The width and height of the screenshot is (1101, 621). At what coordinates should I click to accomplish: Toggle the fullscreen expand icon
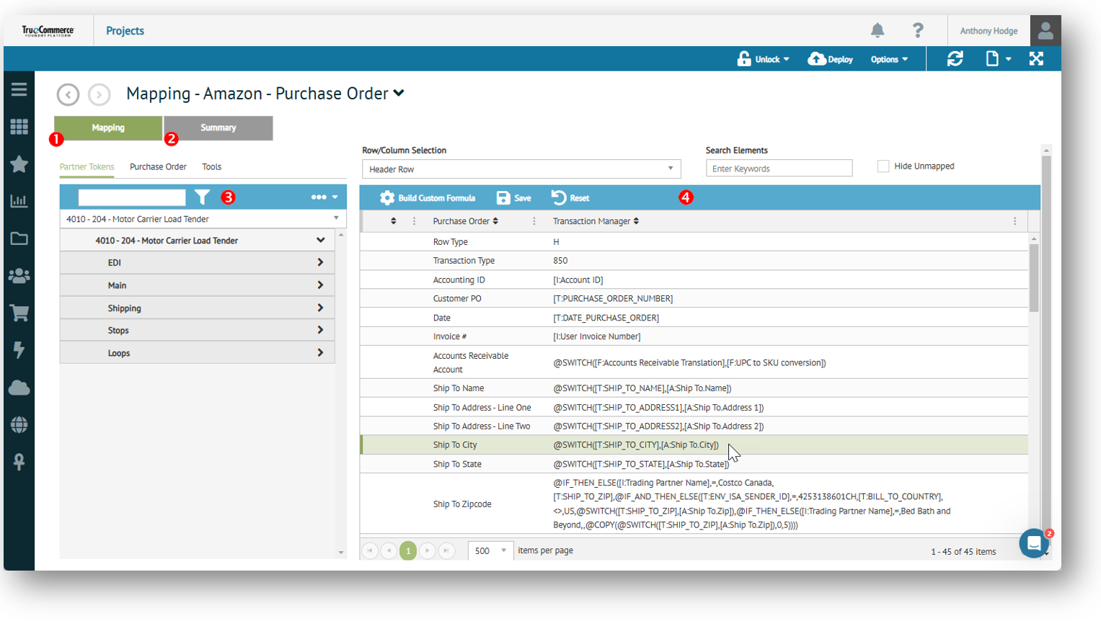click(1036, 59)
